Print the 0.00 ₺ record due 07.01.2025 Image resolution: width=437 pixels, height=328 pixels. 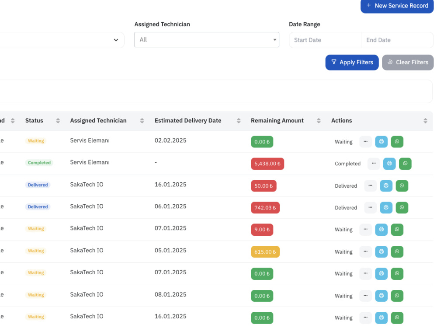(381, 274)
